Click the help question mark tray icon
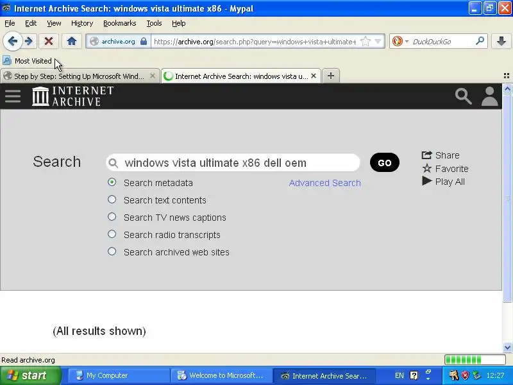513x385 pixels. [414, 375]
